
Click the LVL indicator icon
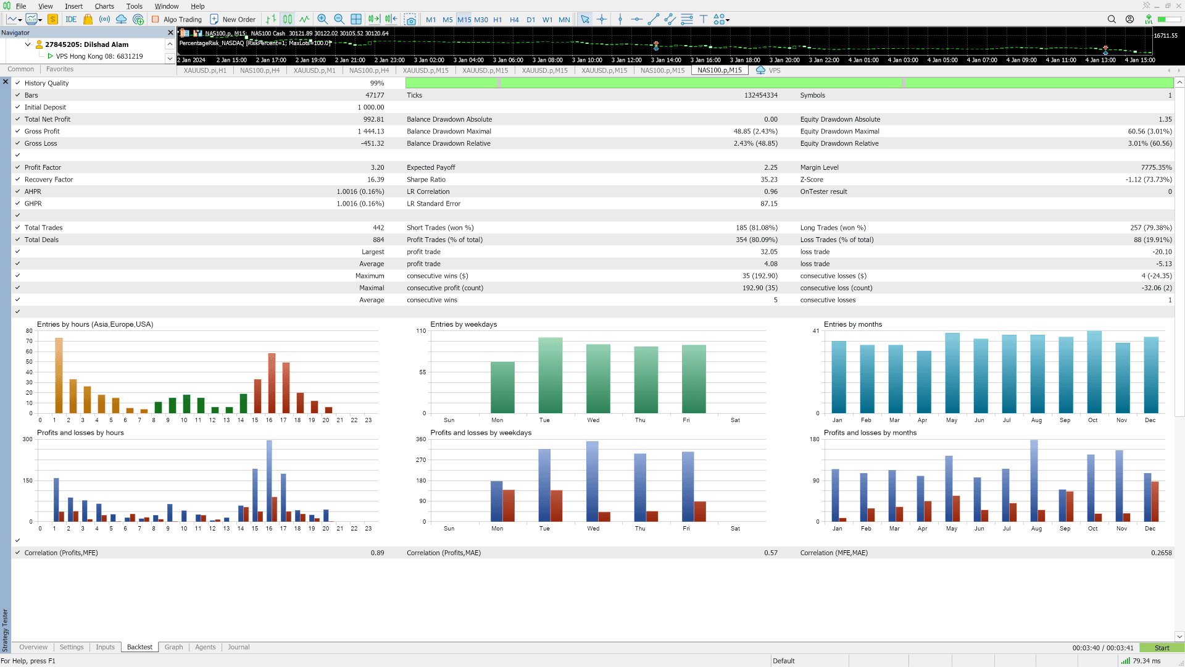(x=1148, y=19)
